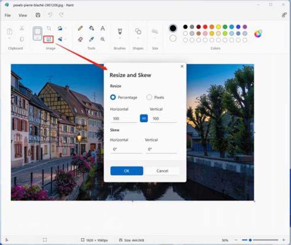Click the zoom out minus button

point(236,240)
